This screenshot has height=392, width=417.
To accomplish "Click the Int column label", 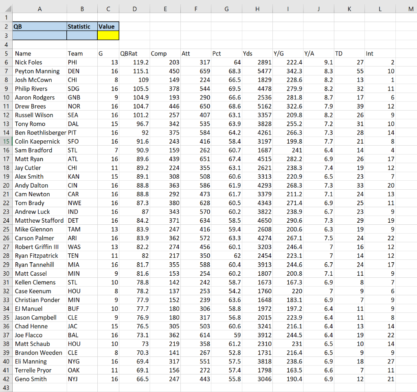I will [x=369, y=53].
